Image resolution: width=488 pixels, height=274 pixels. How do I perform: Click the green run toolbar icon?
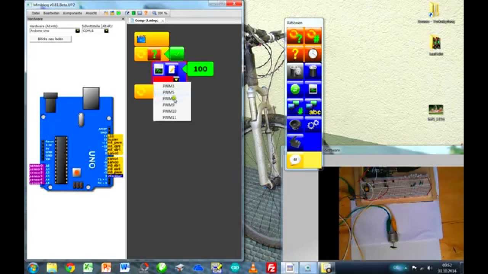tap(118, 13)
